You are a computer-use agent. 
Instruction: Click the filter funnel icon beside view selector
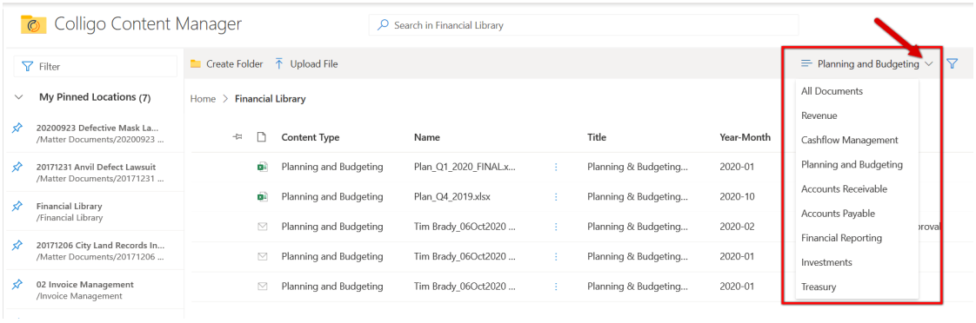[953, 63]
